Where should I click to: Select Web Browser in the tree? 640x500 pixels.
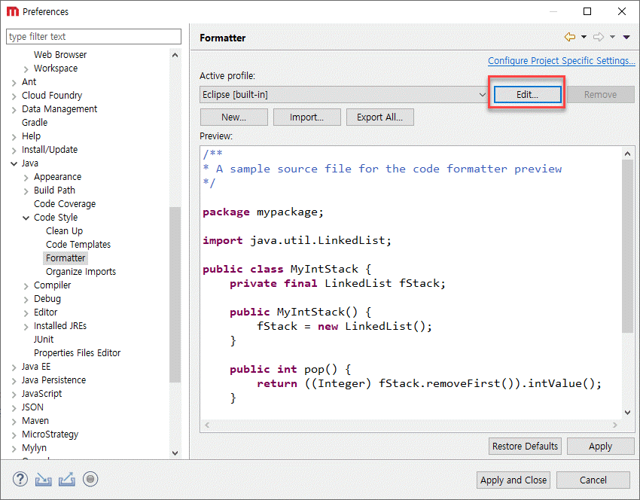60,55
